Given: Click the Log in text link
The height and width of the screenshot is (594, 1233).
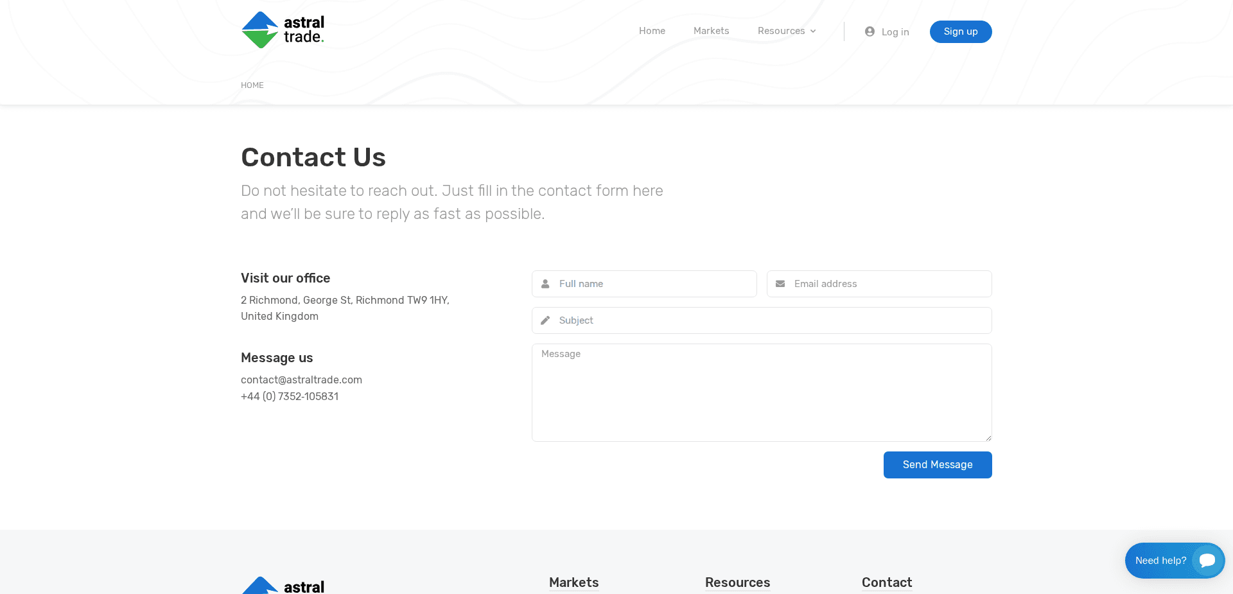Looking at the screenshot, I should (x=895, y=31).
